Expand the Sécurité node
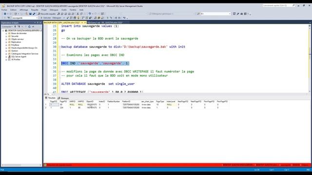312x175 pixels. (x=6, y=36)
